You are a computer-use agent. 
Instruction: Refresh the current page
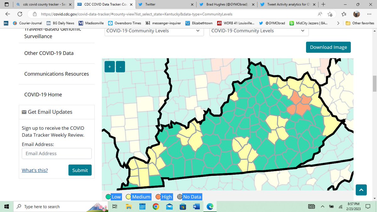click(x=20, y=14)
